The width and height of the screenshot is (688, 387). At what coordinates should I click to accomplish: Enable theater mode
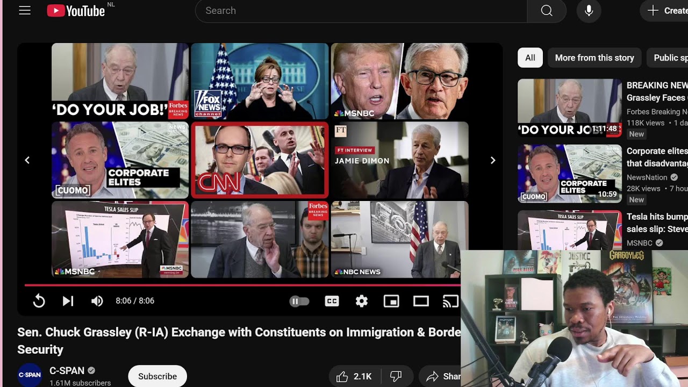click(421, 302)
